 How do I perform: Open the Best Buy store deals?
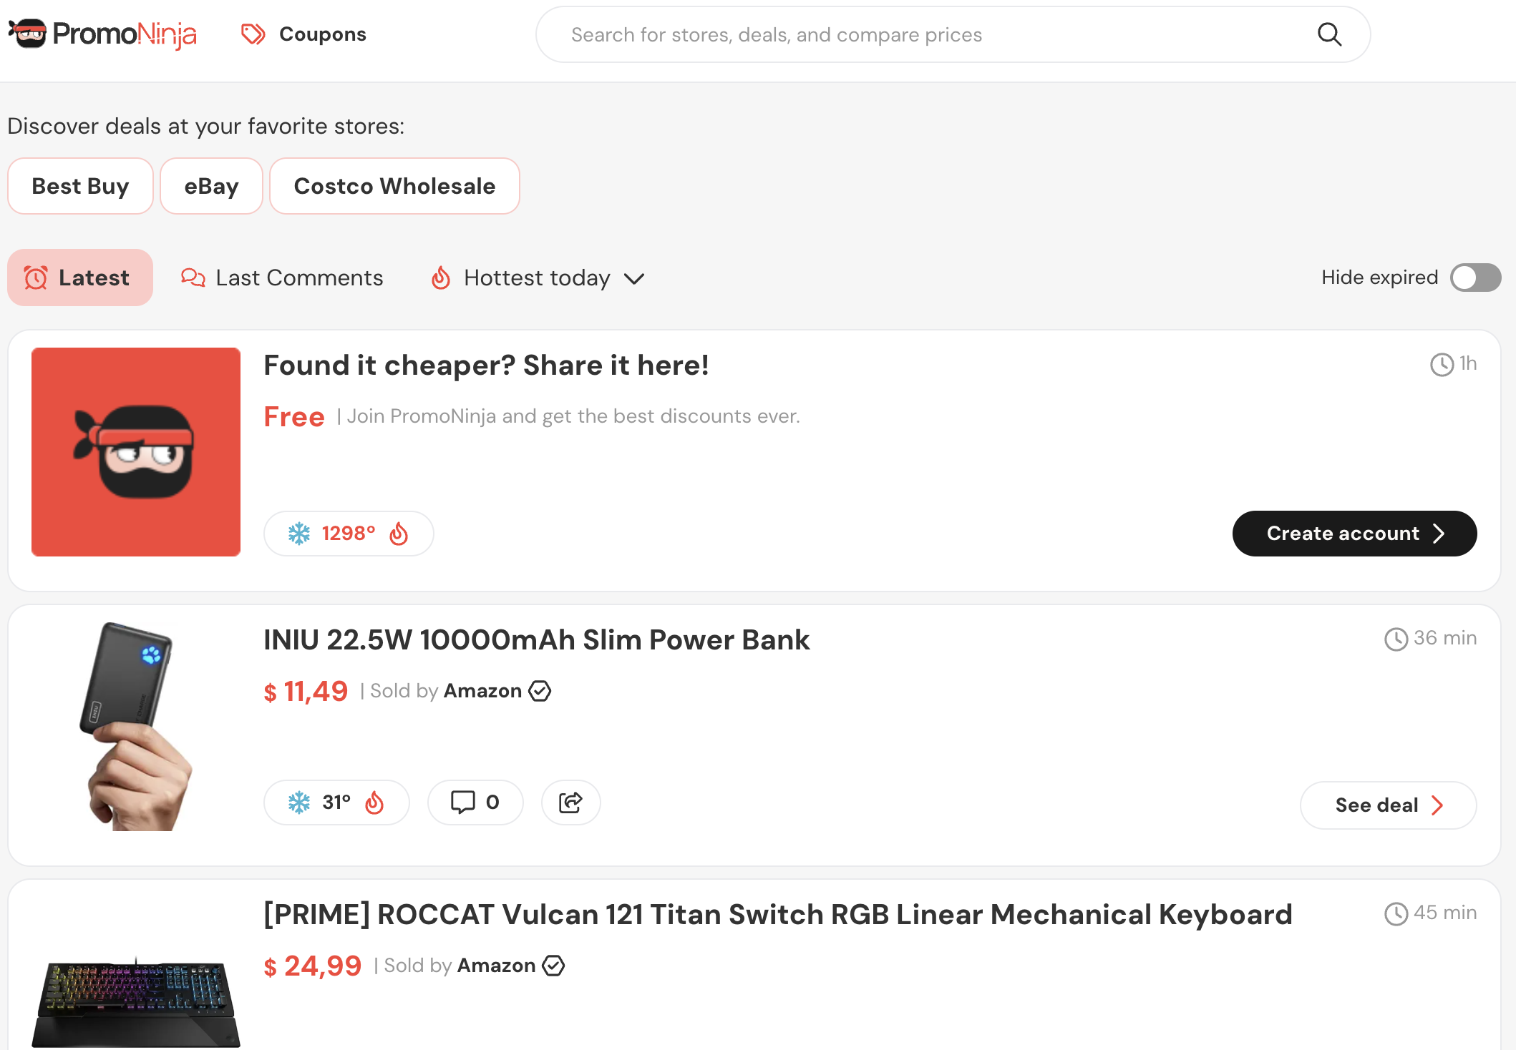pos(80,186)
